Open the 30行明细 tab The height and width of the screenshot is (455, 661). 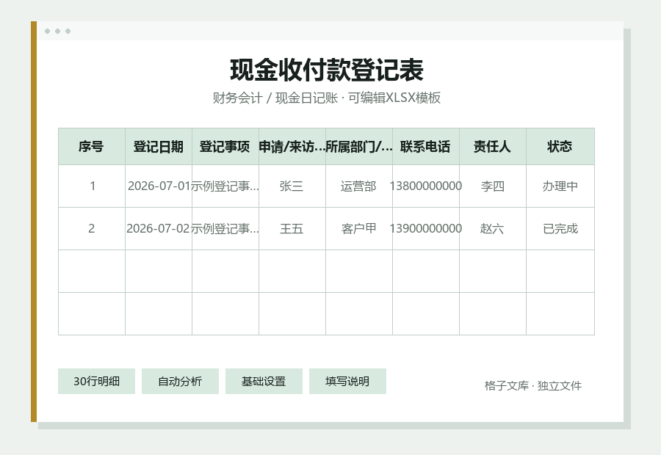96,382
